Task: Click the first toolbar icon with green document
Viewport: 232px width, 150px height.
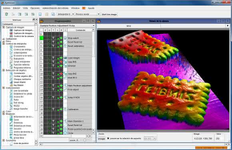Action: click(x=6, y=14)
